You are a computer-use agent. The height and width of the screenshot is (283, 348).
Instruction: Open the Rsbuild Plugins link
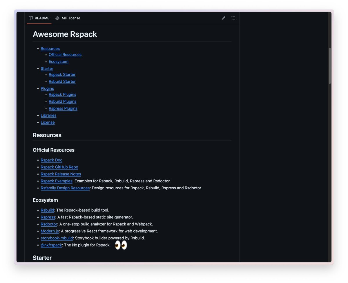pyautogui.click(x=63, y=101)
